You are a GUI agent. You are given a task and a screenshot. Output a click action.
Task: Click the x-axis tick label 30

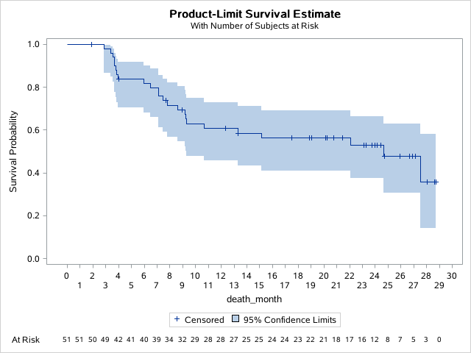click(451, 276)
